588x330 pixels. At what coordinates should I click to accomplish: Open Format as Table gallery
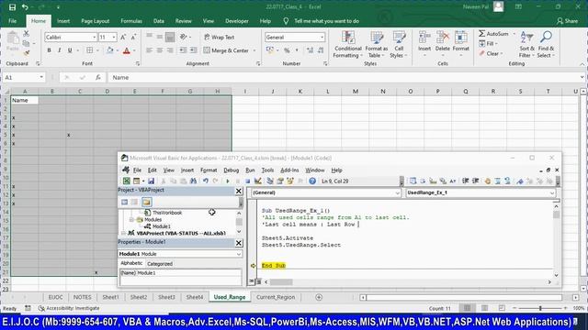point(377,45)
